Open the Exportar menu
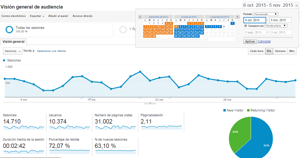The height and width of the screenshot is (158, 300). click(37, 16)
